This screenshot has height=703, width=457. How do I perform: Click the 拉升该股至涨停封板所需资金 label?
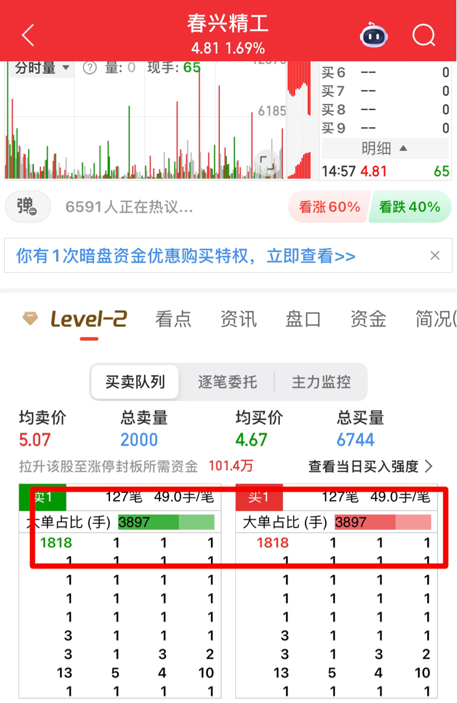tap(108, 466)
